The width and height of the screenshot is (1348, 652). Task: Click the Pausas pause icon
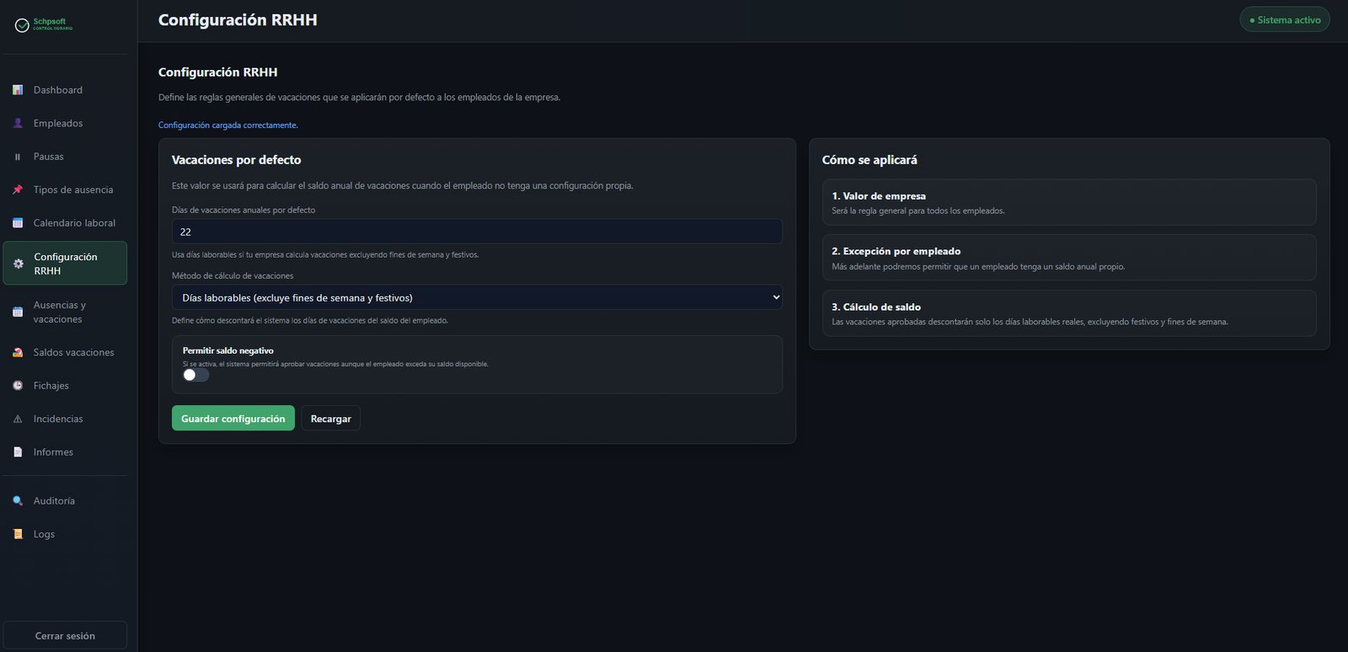[x=18, y=157]
